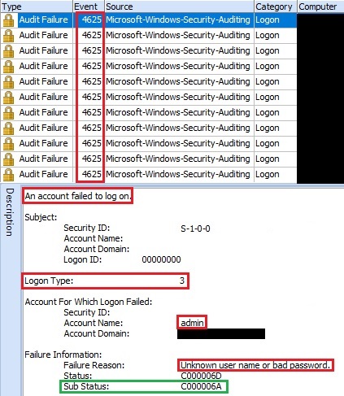Click the Subject section's 'Security ID:' label
This screenshot has height=396, width=344.
[x=87, y=228]
